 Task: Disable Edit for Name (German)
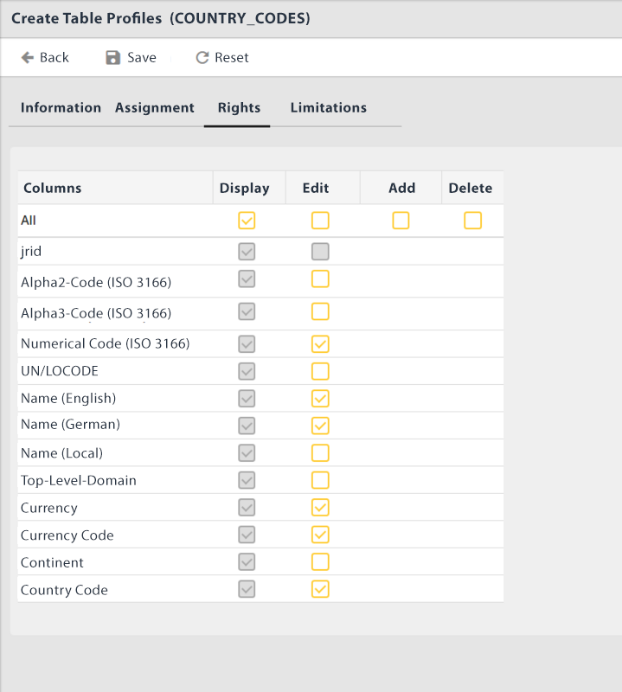(320, 426)
